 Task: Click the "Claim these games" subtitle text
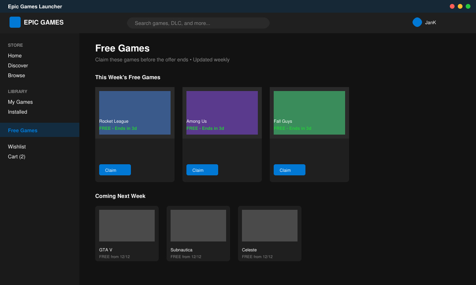(162, 60)
